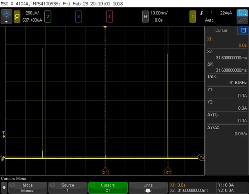This screenshot has height=194, width=249.
Task: Click the Cursors Menu label
Action: click(14, 179)
